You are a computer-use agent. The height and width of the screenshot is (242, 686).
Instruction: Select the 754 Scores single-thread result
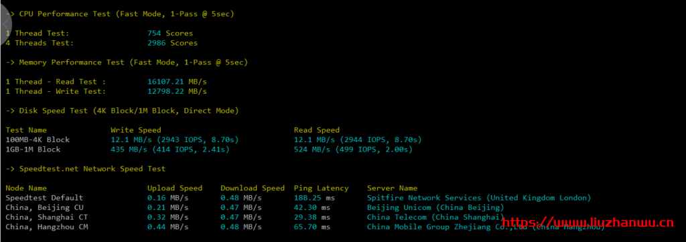click(x=170, y=34)
